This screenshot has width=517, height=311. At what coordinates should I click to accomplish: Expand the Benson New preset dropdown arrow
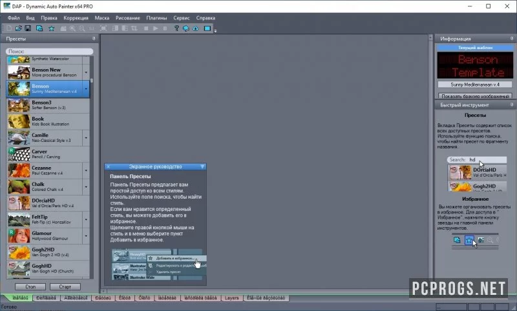pyautogui.click(x=86, y=72)
